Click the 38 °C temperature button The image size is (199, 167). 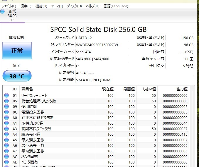pyautogui.click(x=17, y=76)
